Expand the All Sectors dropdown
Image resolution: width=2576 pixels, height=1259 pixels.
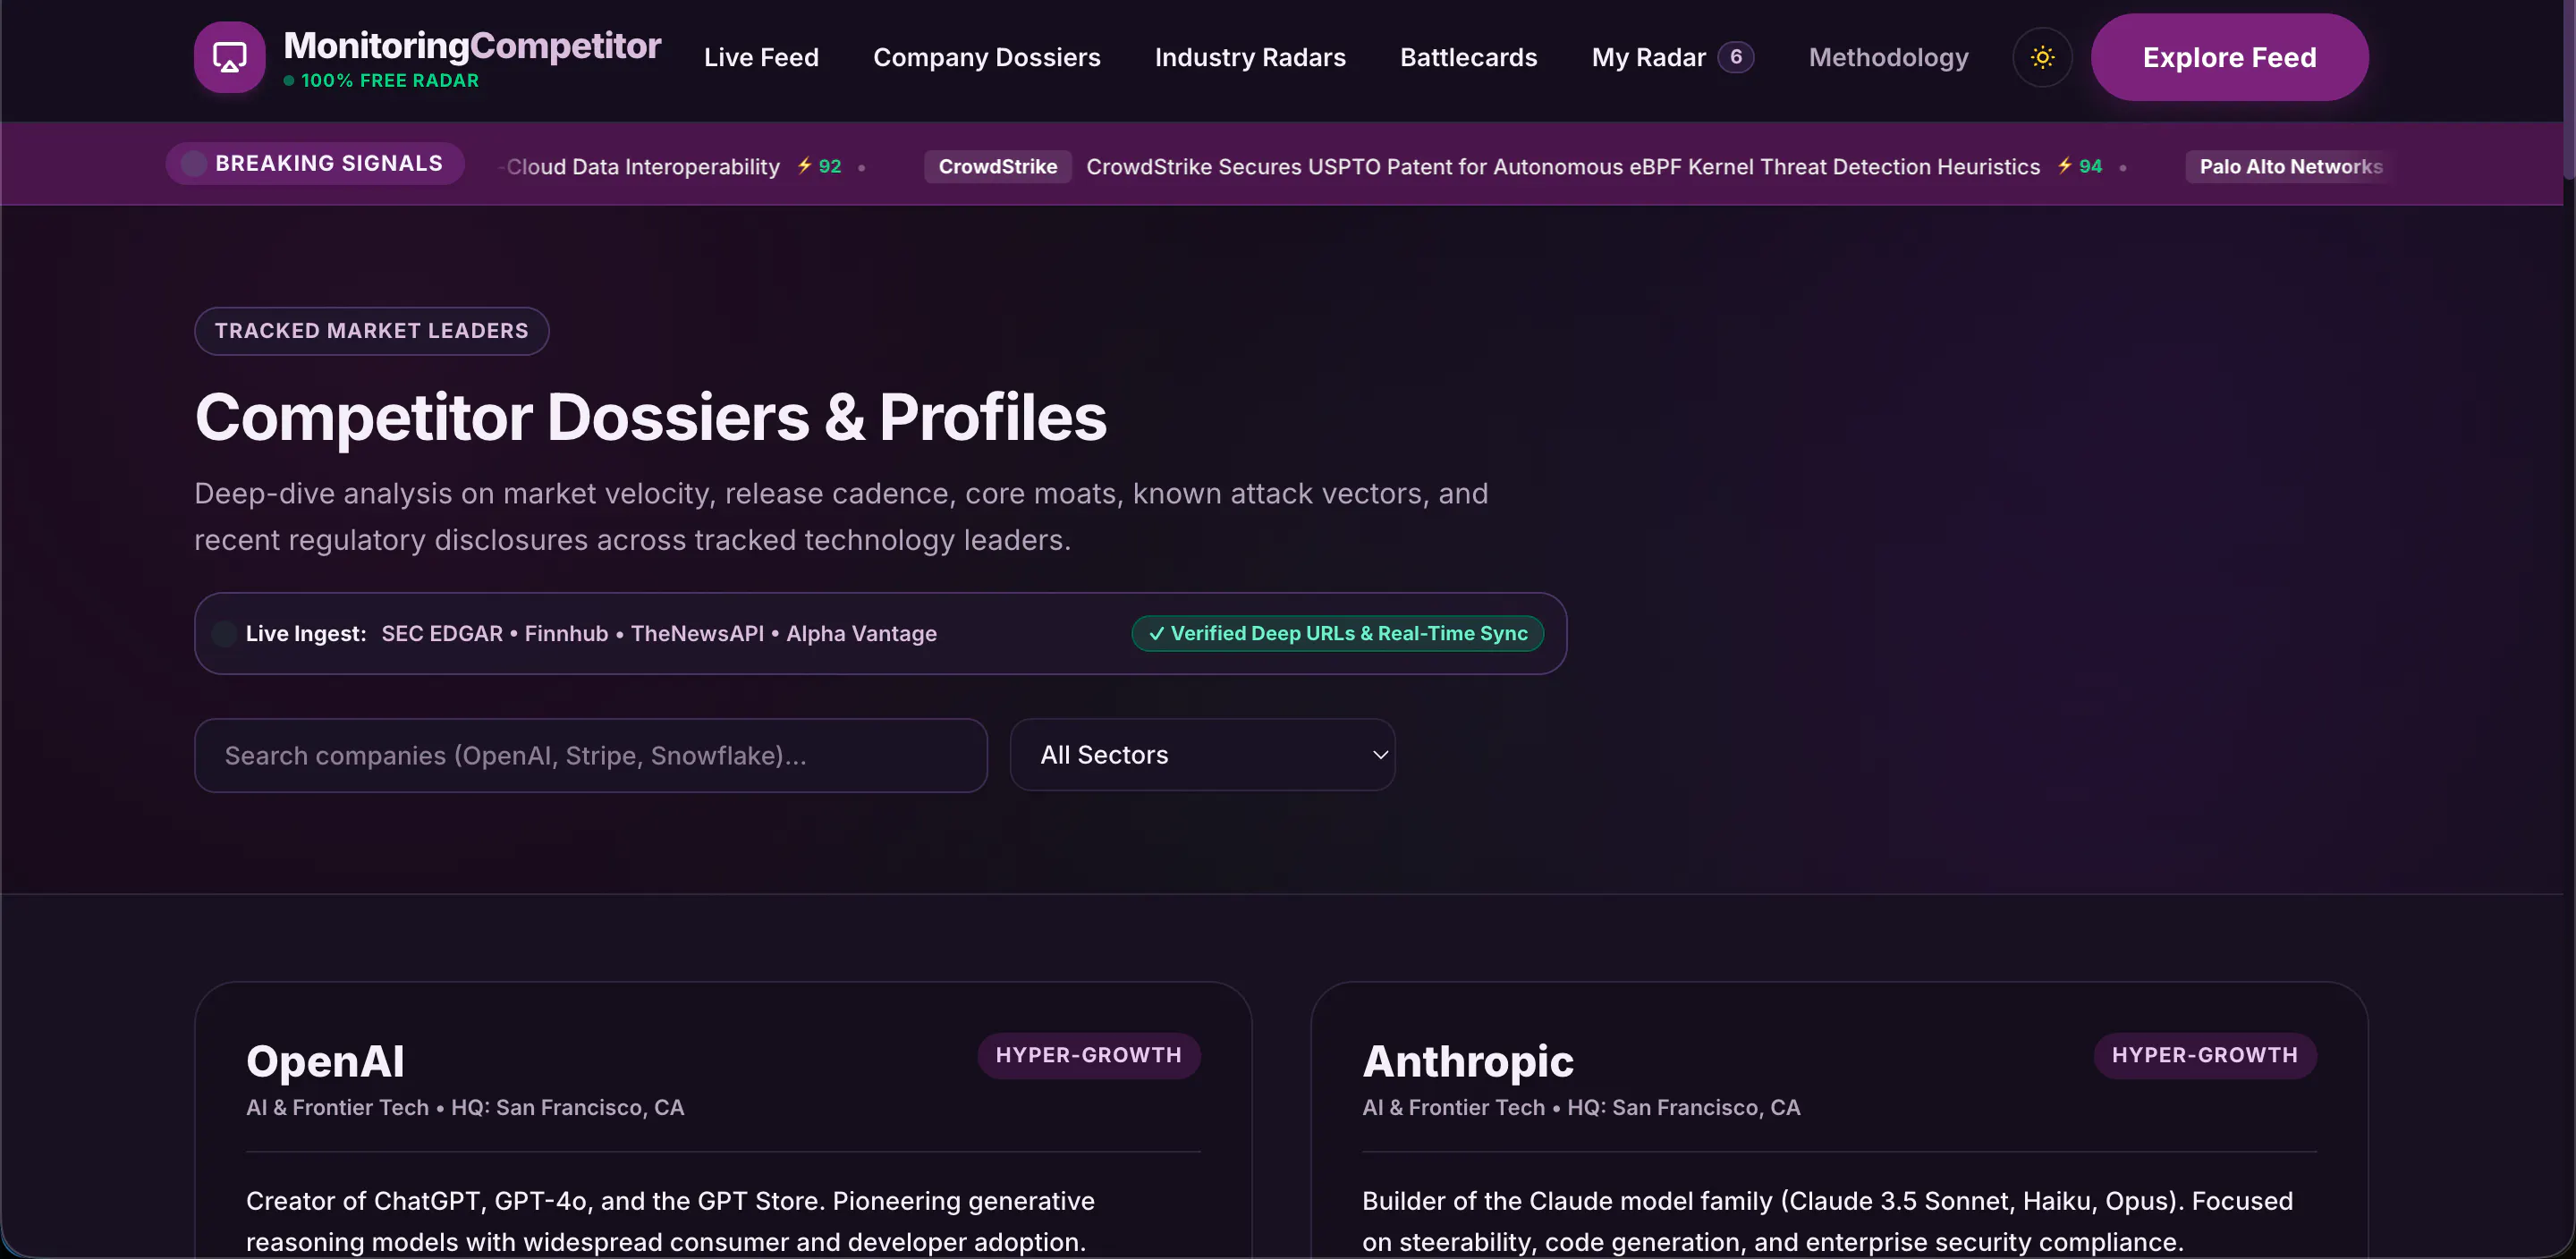[1202, 755]
